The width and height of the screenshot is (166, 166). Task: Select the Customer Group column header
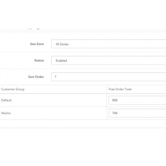(x=13, y=89)
